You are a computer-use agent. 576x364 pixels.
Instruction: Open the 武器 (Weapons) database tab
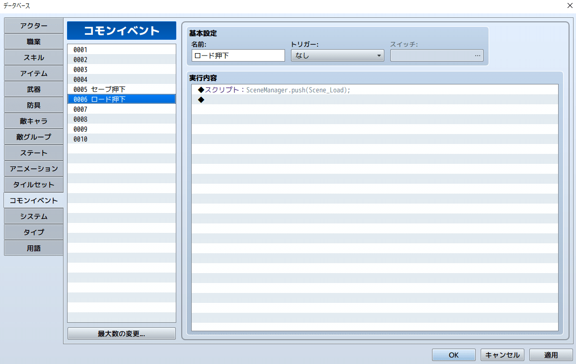pyautogui.click(x=33, y=89)
